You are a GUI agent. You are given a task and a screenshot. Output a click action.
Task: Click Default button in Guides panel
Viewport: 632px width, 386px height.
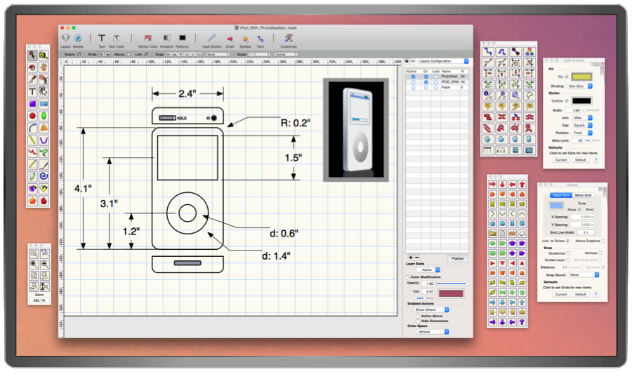coord(581,295)
